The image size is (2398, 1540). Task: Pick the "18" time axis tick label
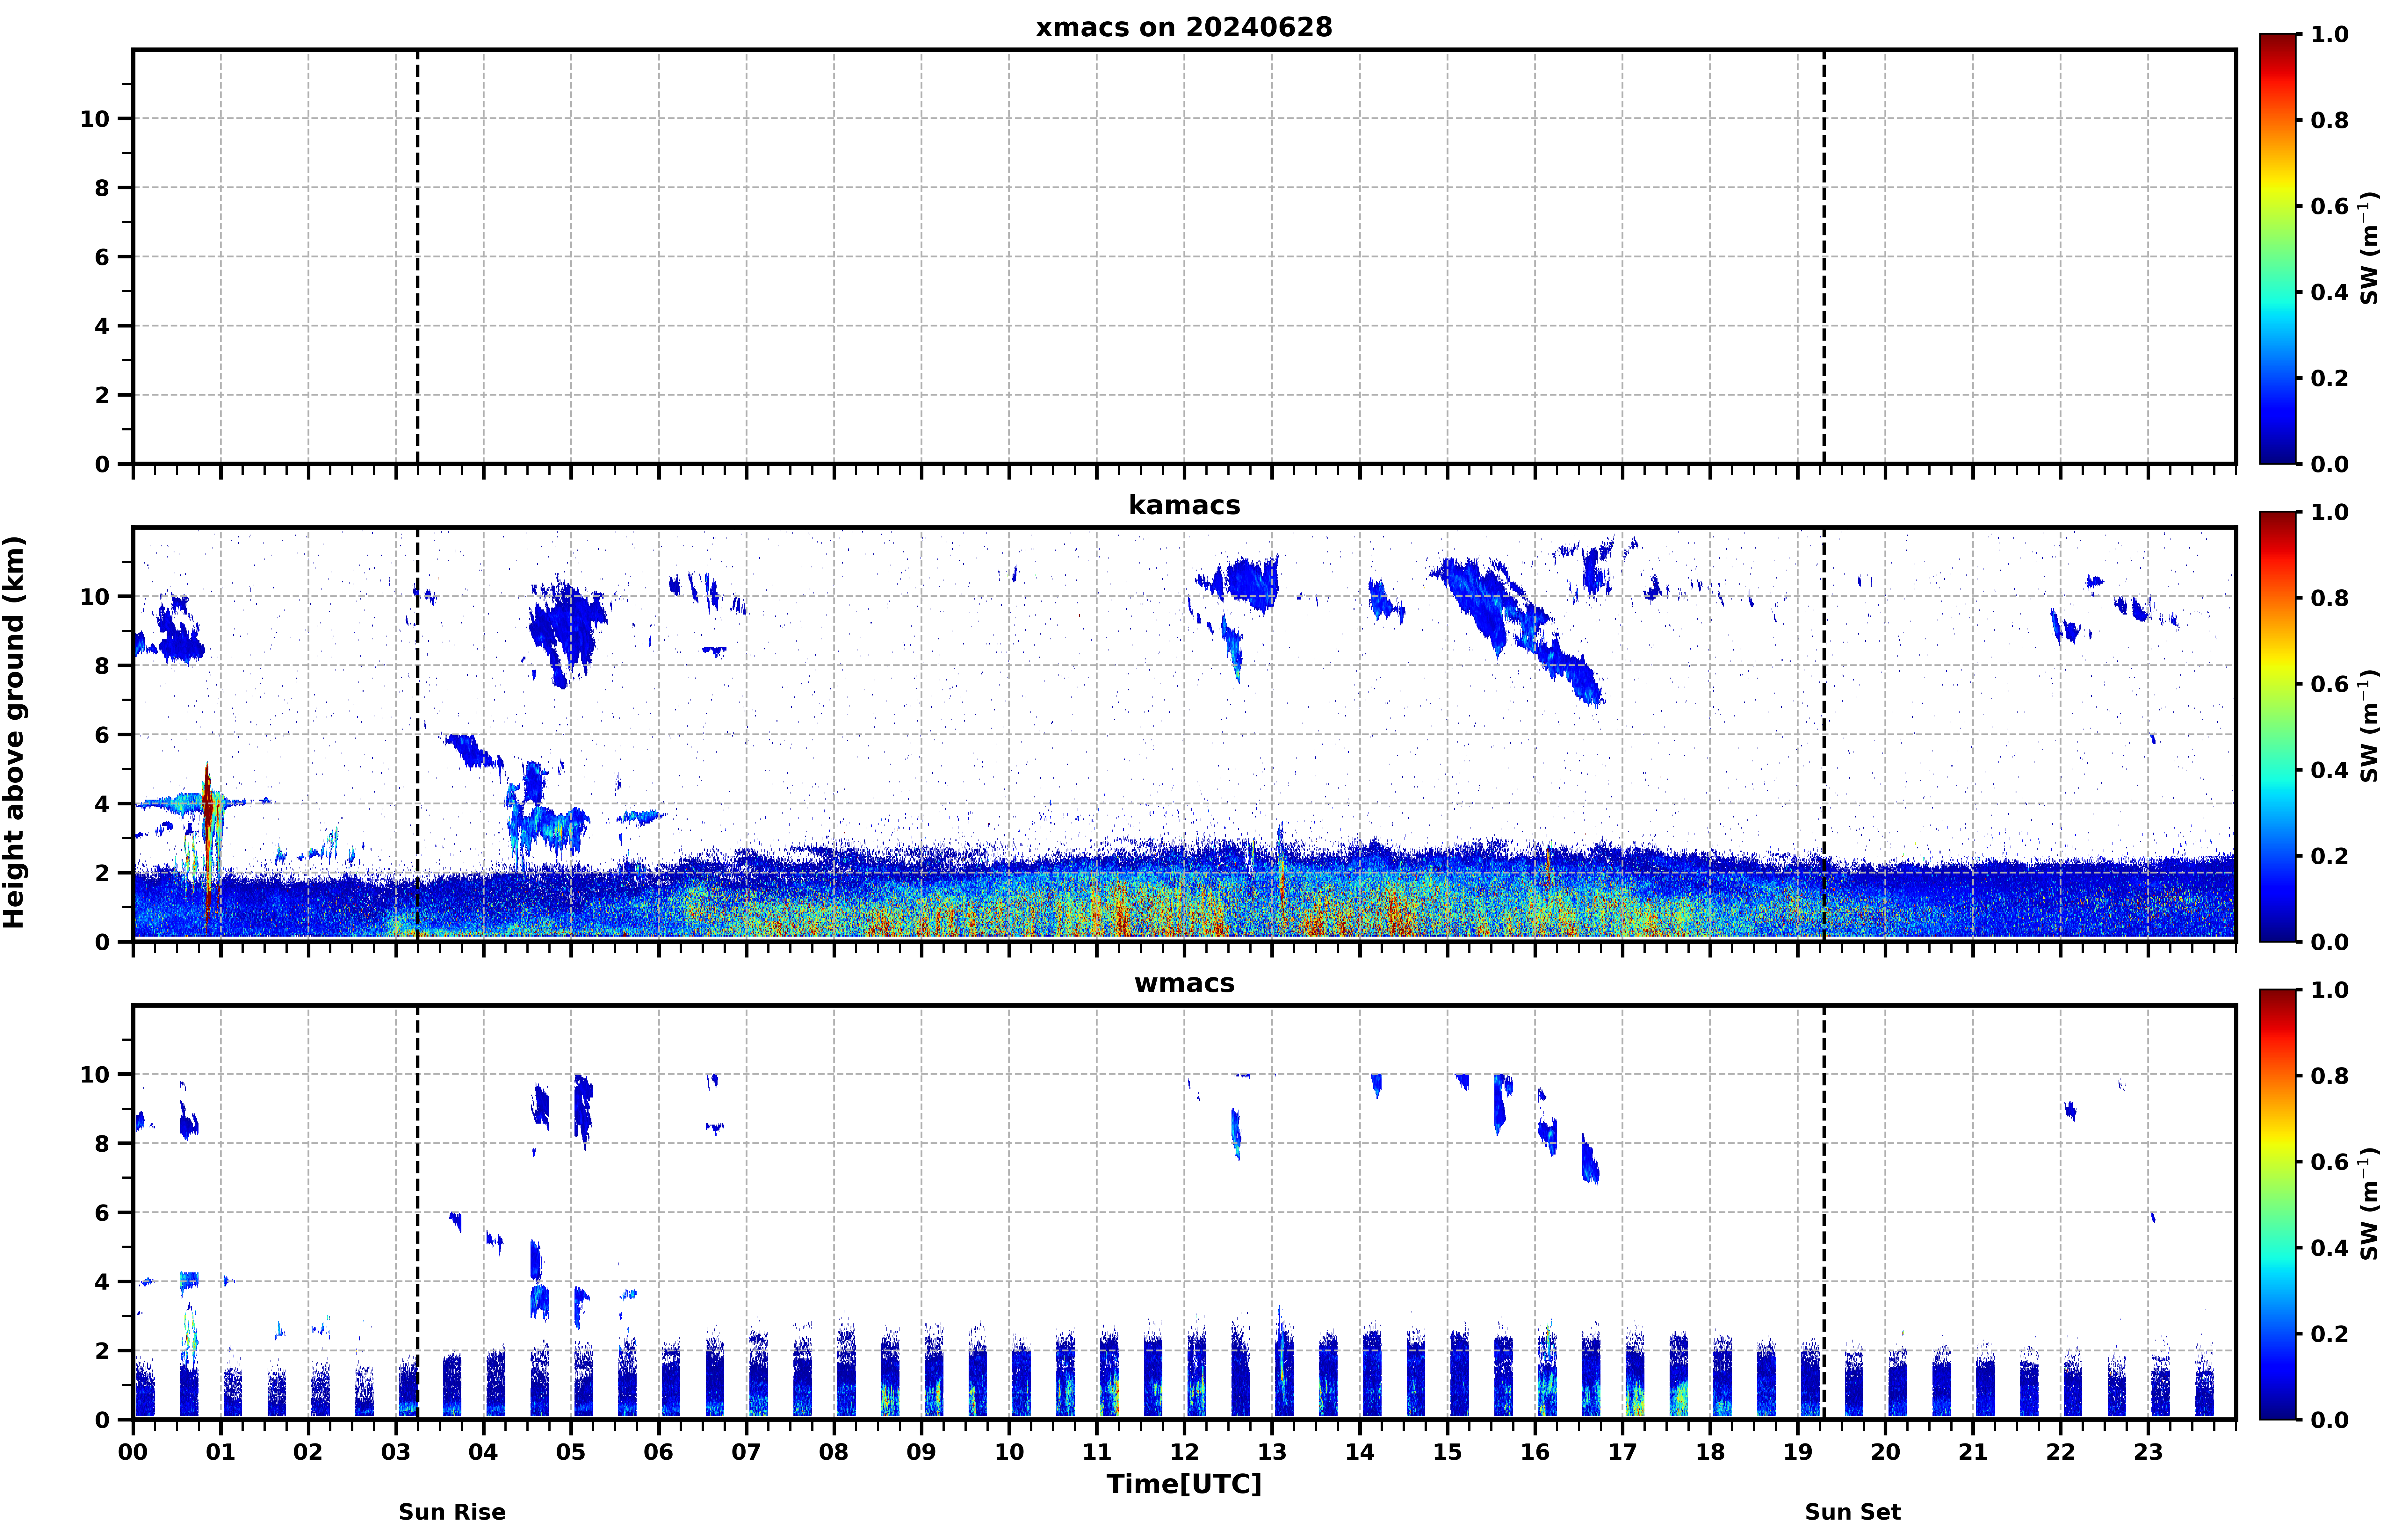1710,1452
